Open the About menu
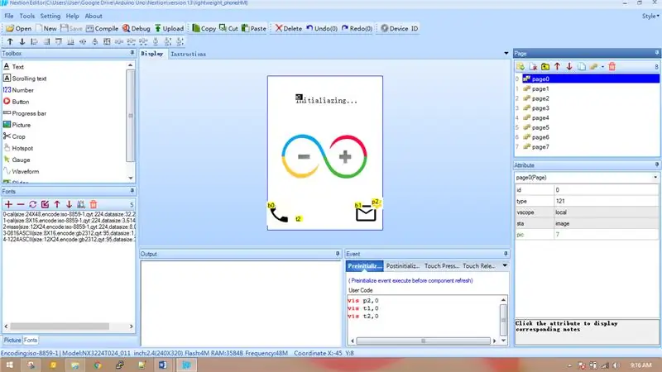 (94, 16)
